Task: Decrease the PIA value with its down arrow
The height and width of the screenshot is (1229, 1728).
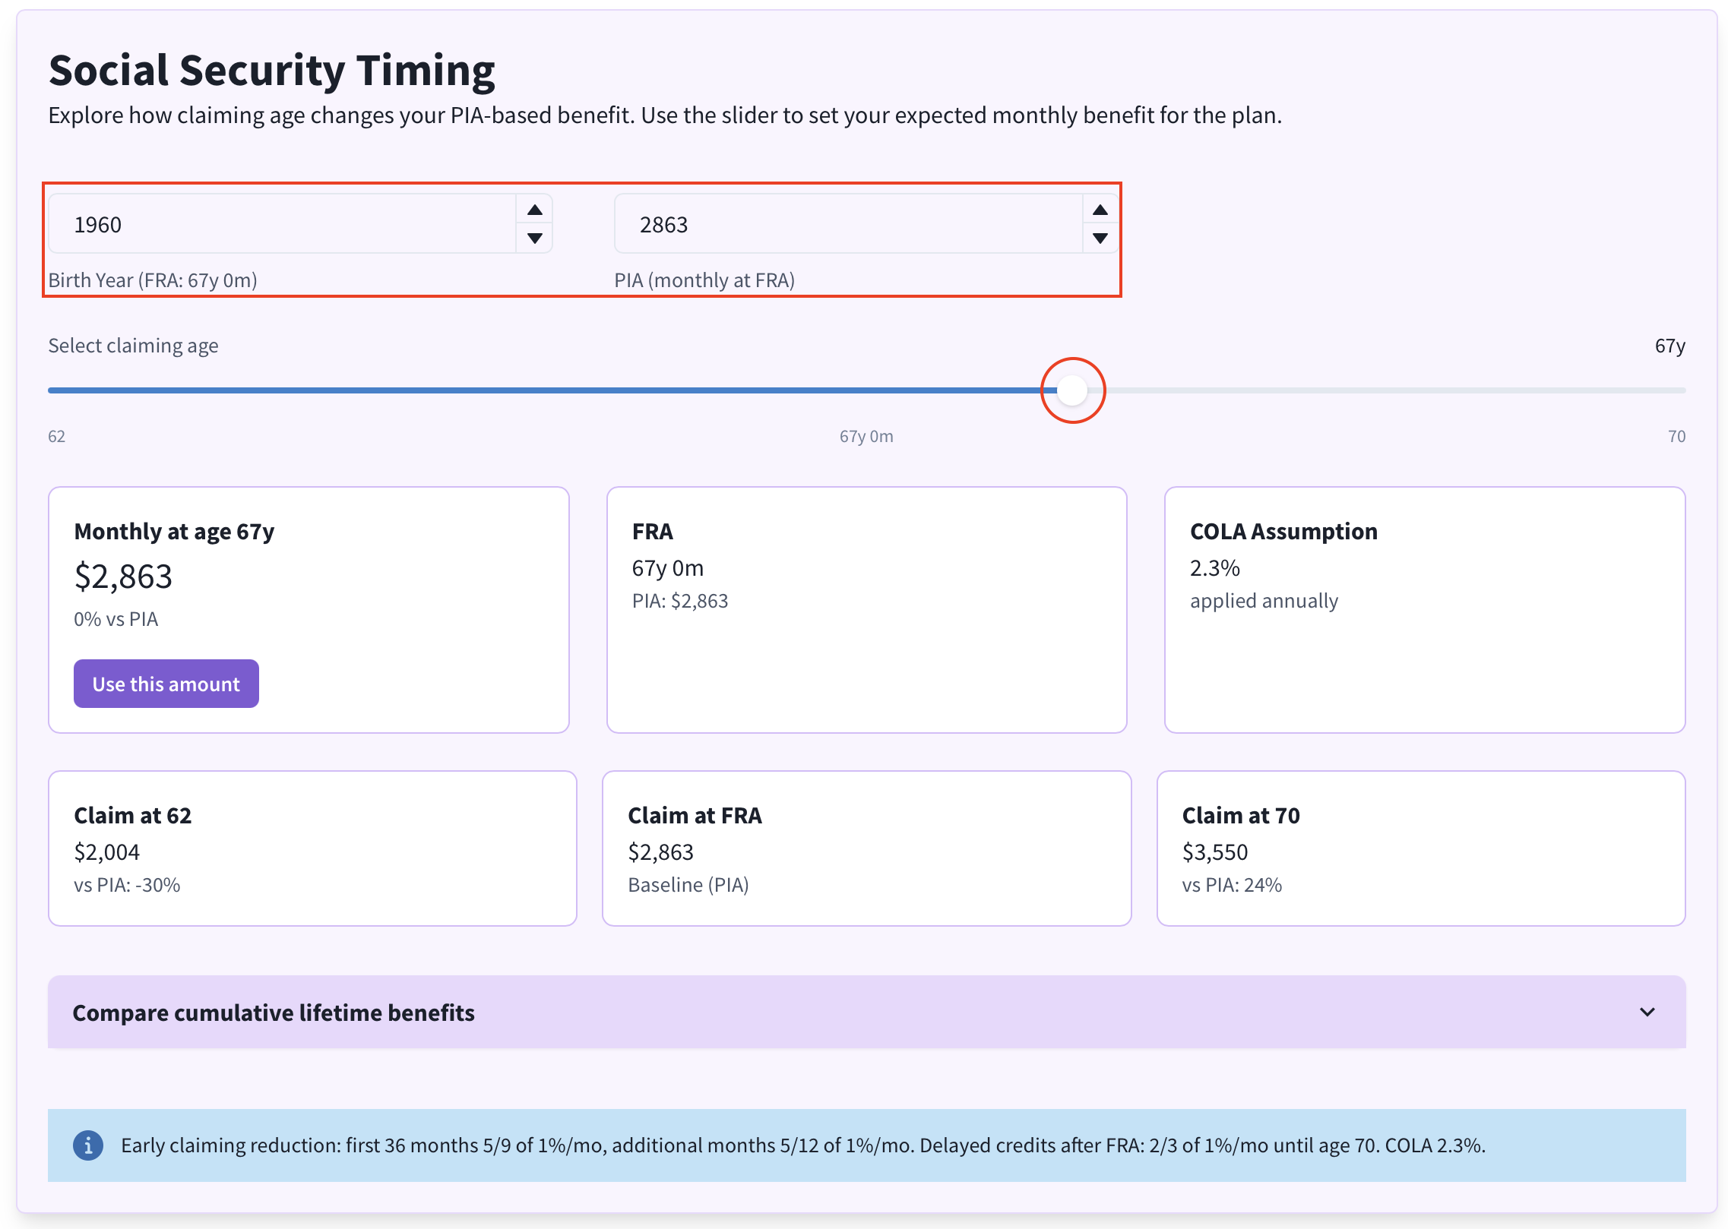Action: coord(1100,239)
